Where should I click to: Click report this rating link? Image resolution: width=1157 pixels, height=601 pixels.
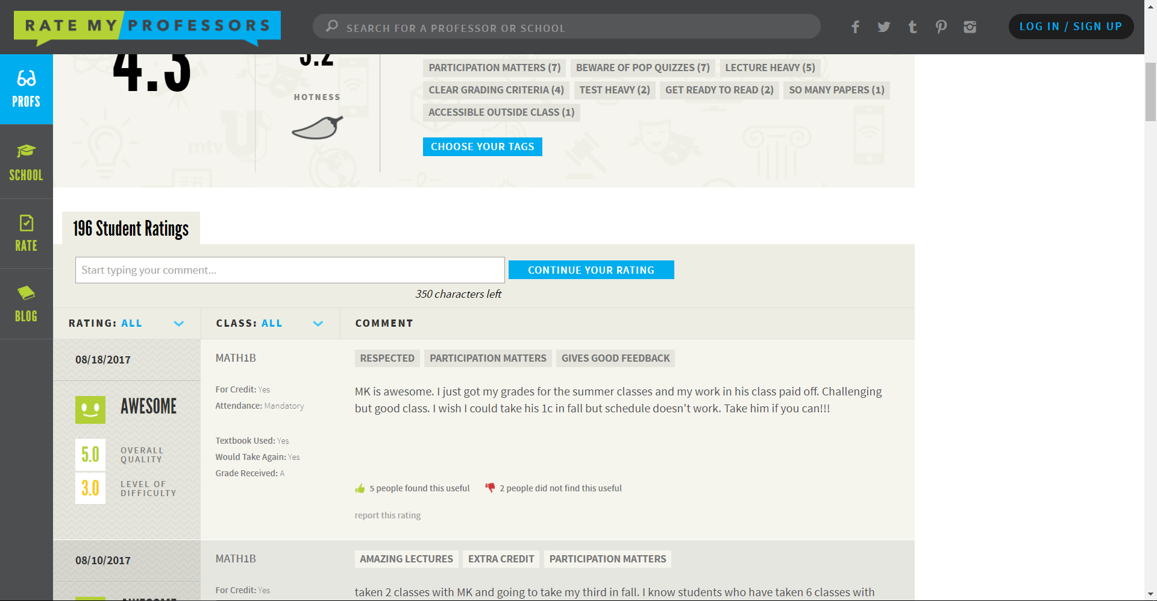[387, 515]
